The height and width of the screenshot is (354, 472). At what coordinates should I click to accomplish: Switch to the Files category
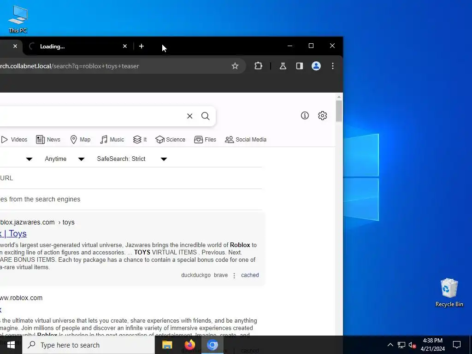click(205, 140)
